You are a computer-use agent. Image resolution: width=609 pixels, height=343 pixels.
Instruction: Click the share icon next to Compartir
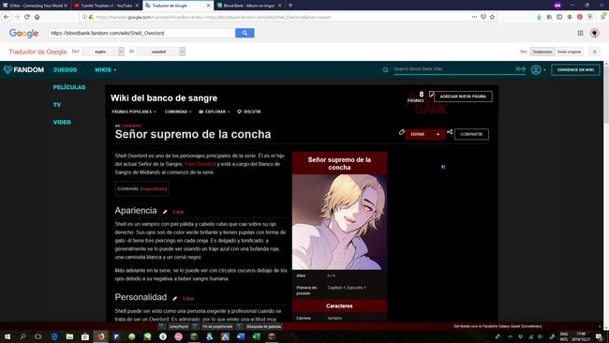[450, 132]
